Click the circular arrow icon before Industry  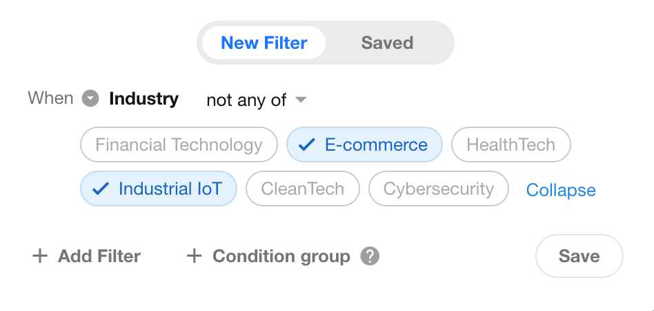[x=90, y=99]
